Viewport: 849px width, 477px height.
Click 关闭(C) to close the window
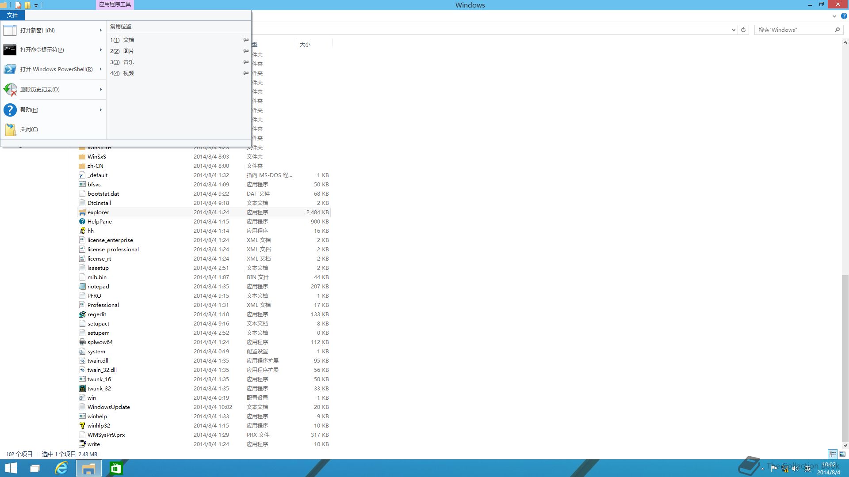[53, 129]
